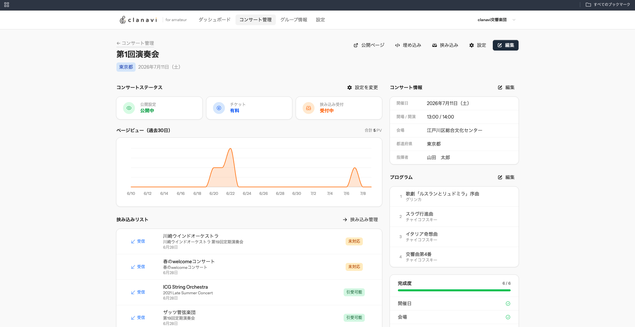Viewport: 635px width, 327px height.
Task: Click the 公開ページ button
Action: (x=369, y=45)
